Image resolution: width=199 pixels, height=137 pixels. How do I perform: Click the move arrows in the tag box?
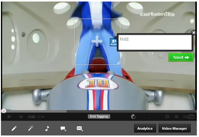click(x=97, y=41)
